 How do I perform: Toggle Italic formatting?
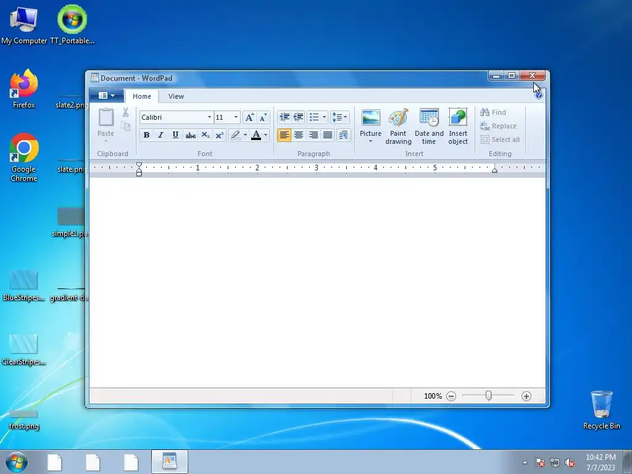(x=161, y=135)
